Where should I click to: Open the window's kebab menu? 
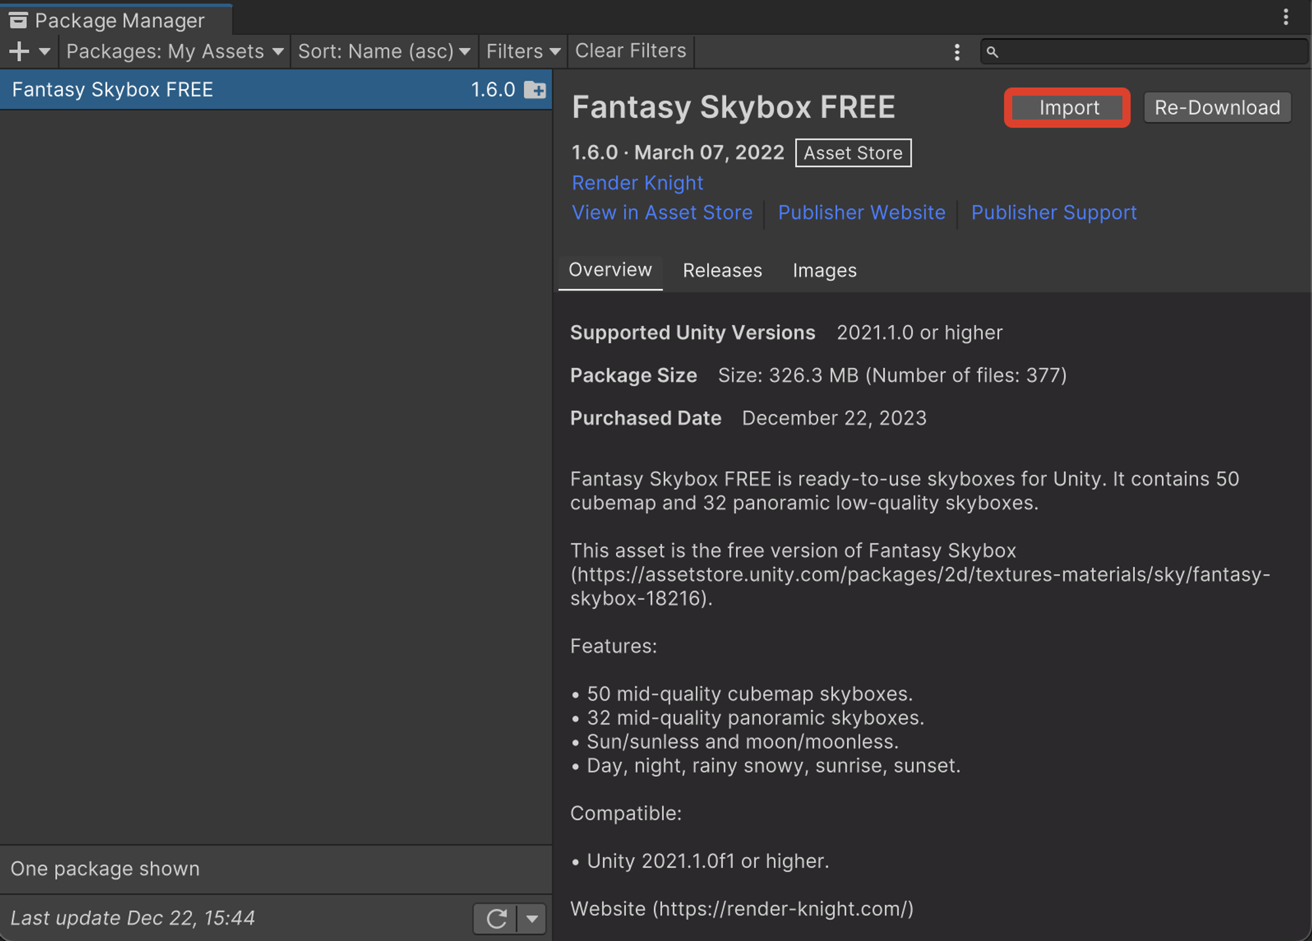point(1286,17)
